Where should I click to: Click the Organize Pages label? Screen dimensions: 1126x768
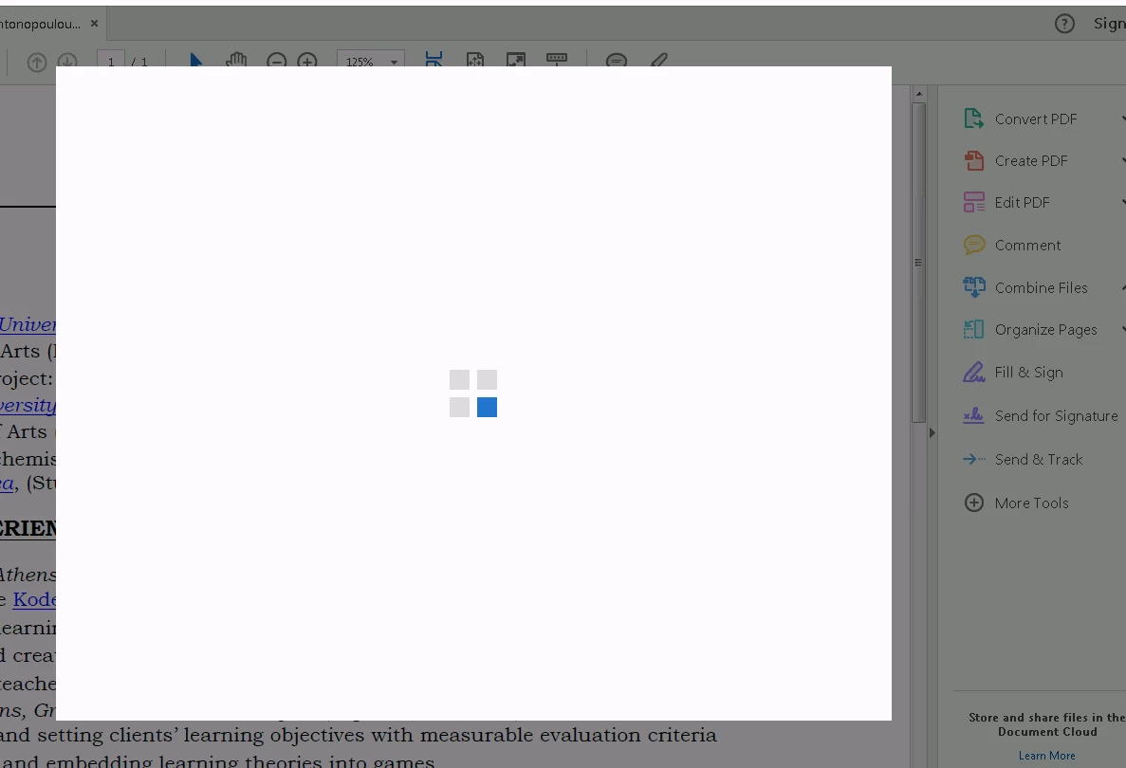click(x=1045, y=330)
